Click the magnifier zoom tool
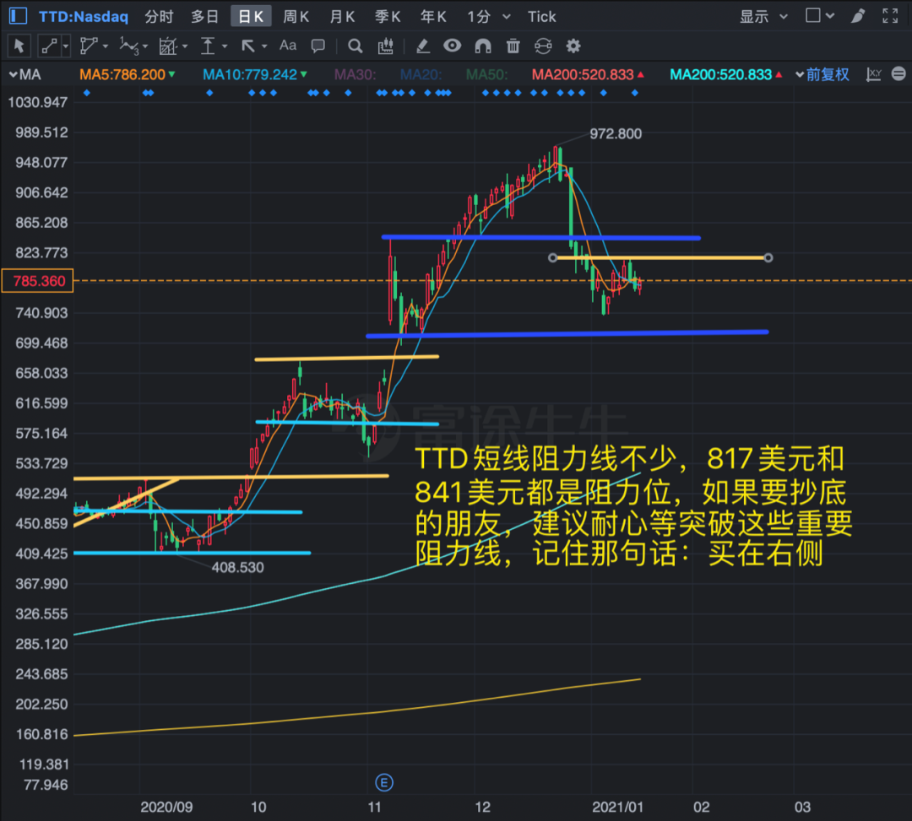 [x=355, y=46]
